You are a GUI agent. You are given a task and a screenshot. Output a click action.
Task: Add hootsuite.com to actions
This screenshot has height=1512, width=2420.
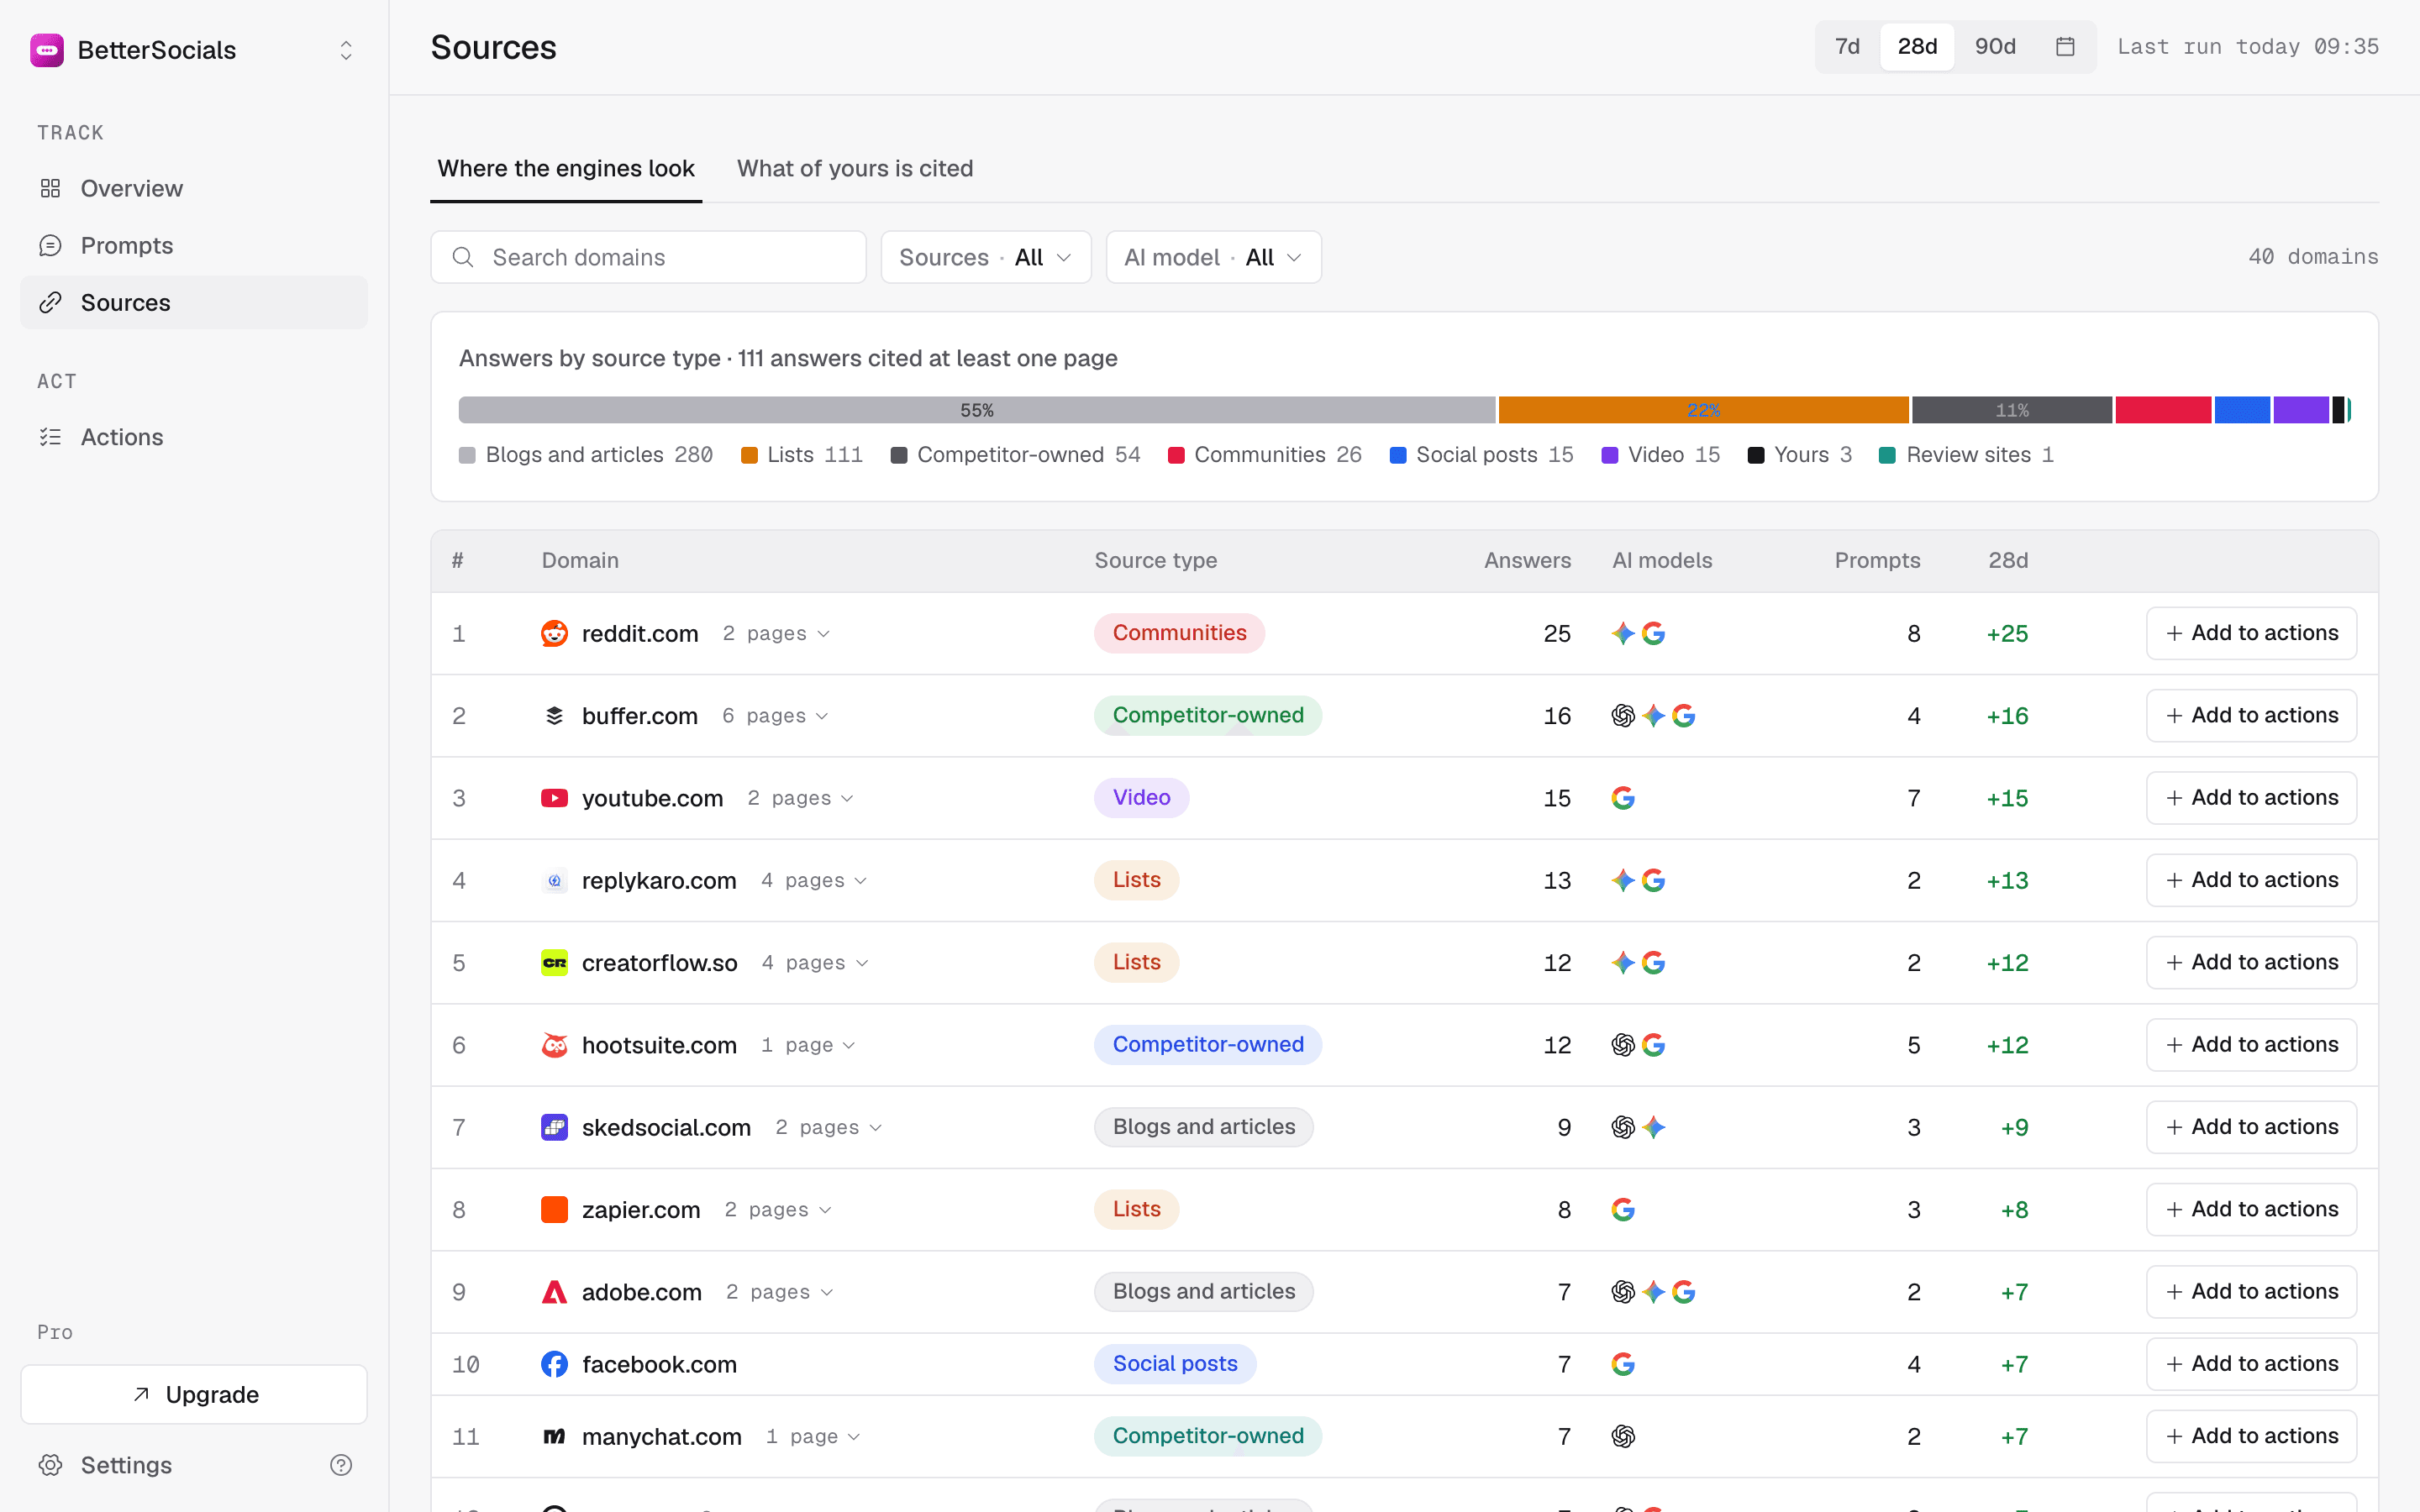[2251, 1044]
